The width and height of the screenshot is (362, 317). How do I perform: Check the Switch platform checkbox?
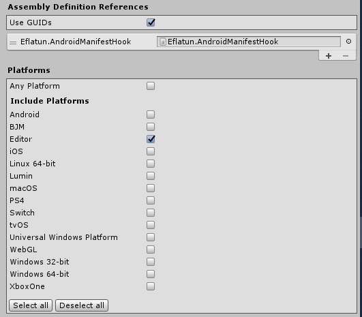pyautogui.click(x=151, y=213)
